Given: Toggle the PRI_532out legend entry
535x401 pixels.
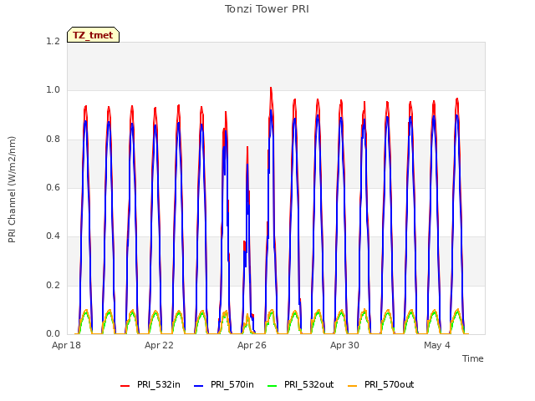Looking at the screenshot, I should (x=301, y=385).
